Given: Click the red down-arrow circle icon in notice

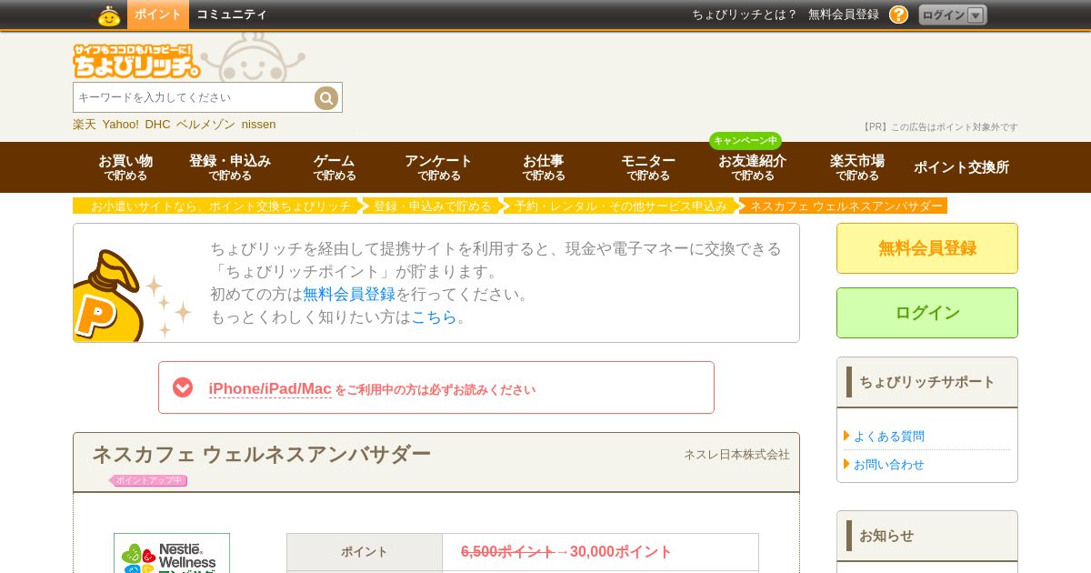Looking at the screenshot, I should click(x=183, y=387).
